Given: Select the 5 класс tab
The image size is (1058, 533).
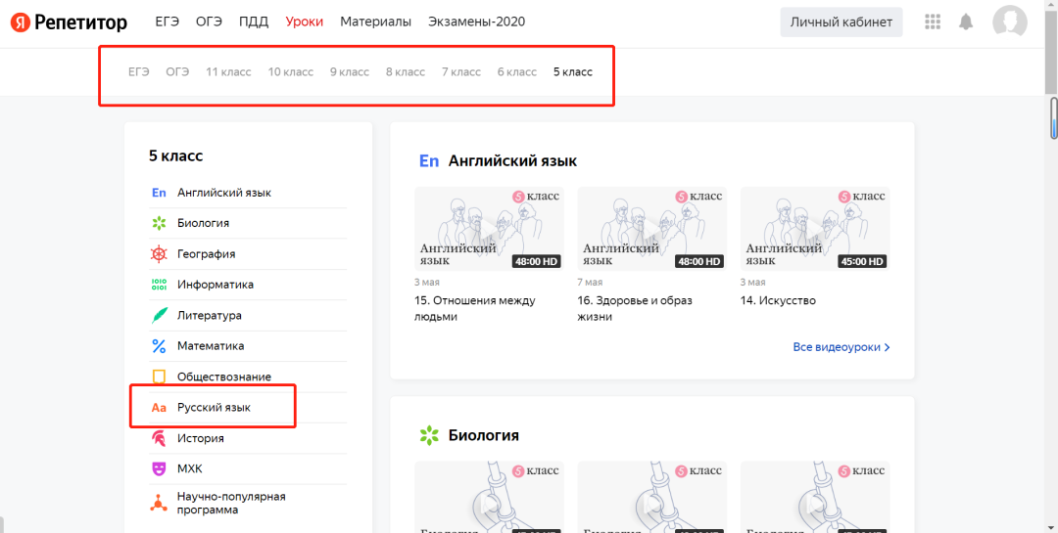Looking at the screenshot, I should pos(573,72).
